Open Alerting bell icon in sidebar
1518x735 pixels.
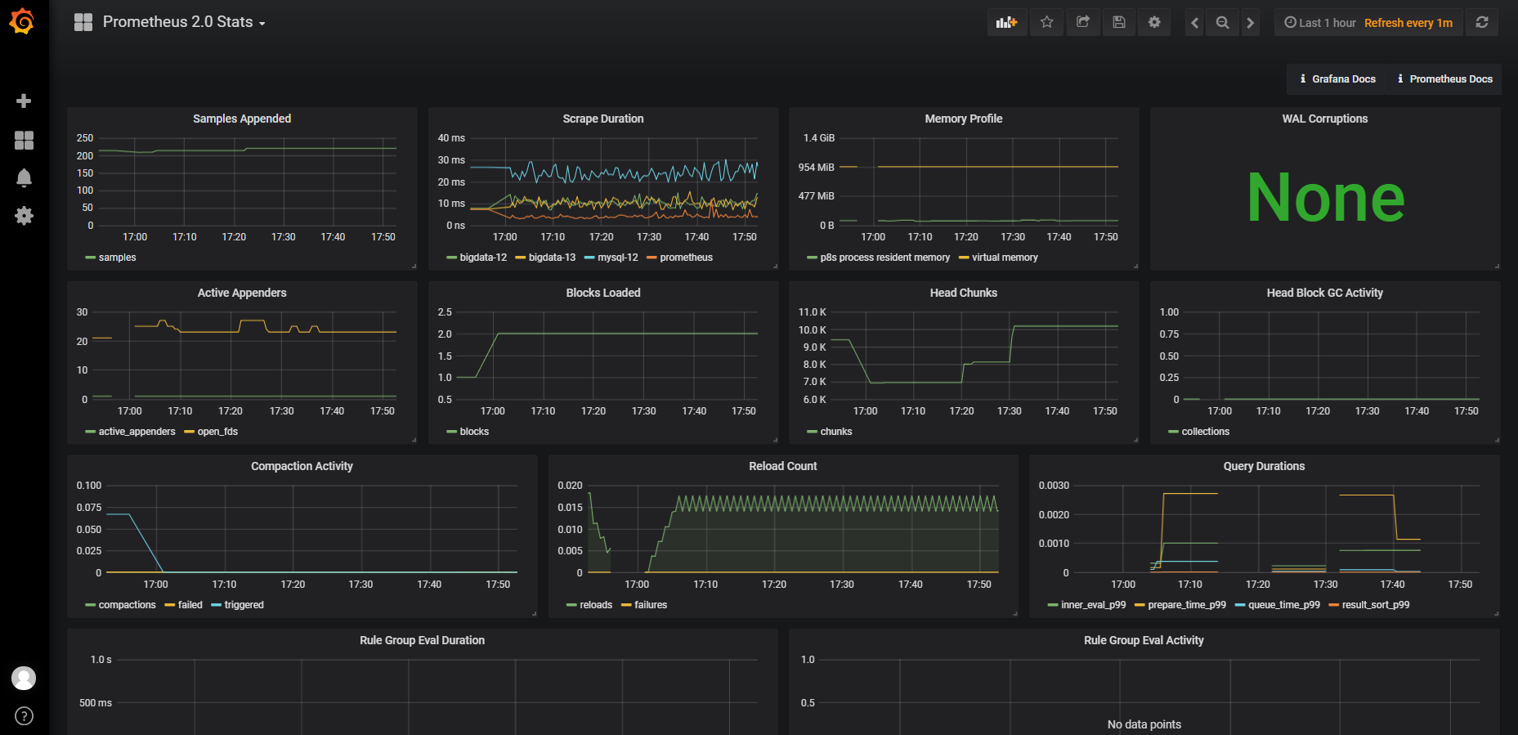point(24,178)
